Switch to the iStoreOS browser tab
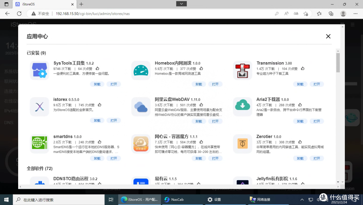Image resolution: width=363 pixels, height=205 pixels. point(40,5)
